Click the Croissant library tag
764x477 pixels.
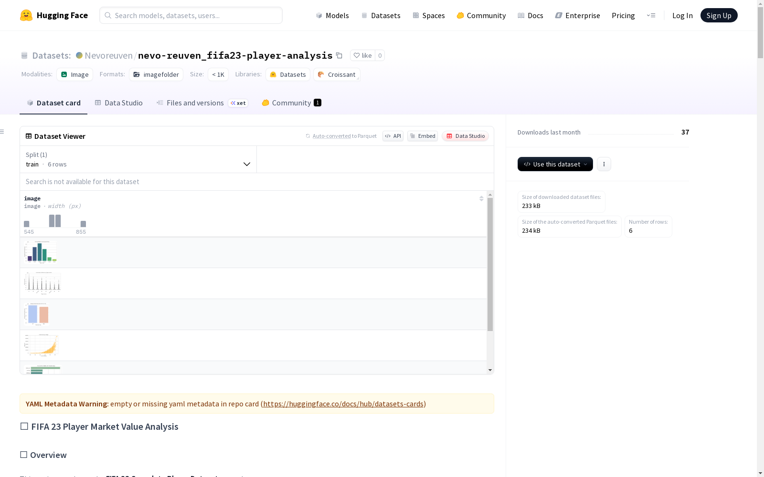click(337, 74)
